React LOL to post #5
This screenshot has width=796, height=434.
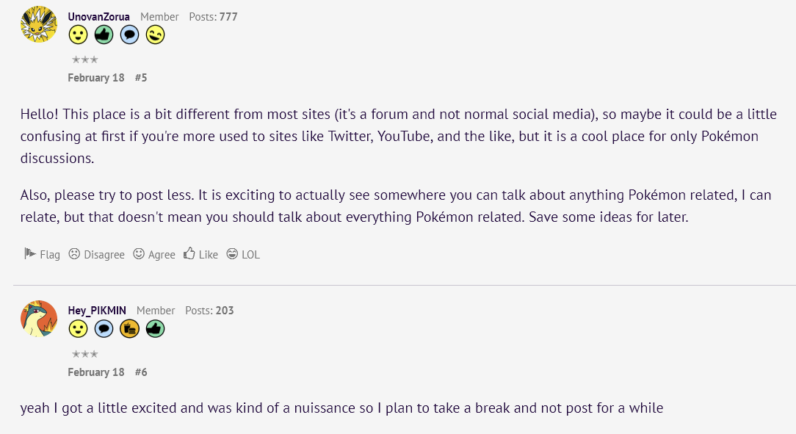tap(243, 254)
